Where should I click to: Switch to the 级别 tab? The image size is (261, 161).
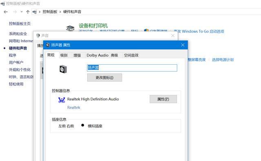64,55
